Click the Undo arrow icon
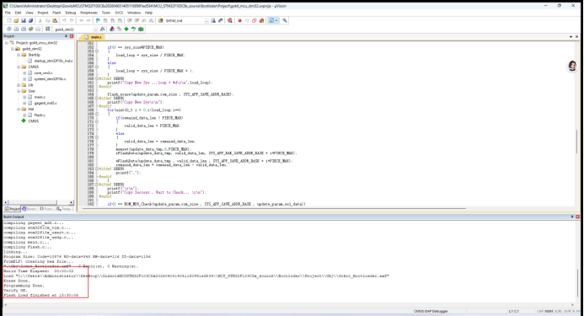 tap(64, 20)
